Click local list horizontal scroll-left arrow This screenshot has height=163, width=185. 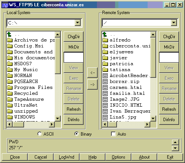tap(10, 124)
